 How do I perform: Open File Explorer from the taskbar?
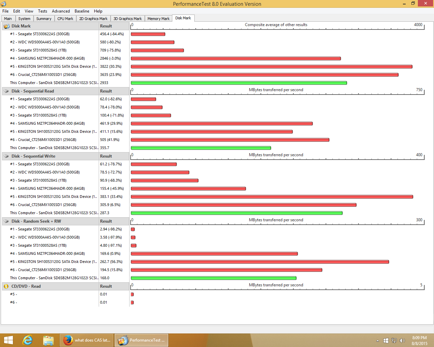[x=48, y=340]
